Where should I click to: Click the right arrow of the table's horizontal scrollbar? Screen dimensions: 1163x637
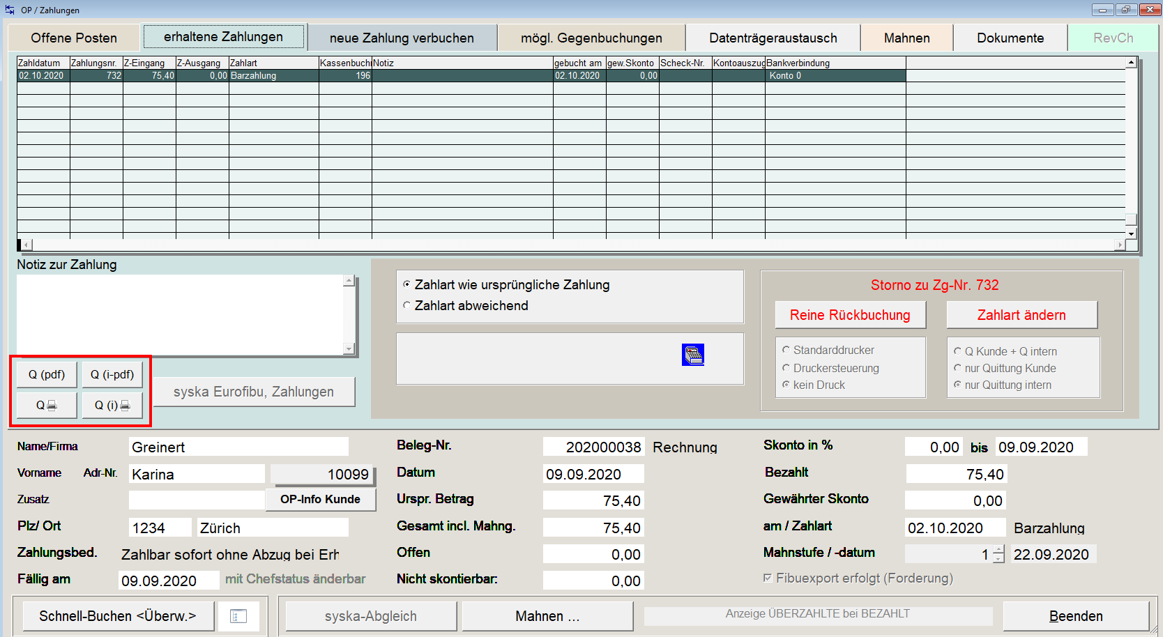point(1120,245)
